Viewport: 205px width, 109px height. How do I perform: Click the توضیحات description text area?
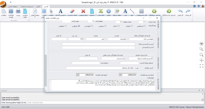102,85
